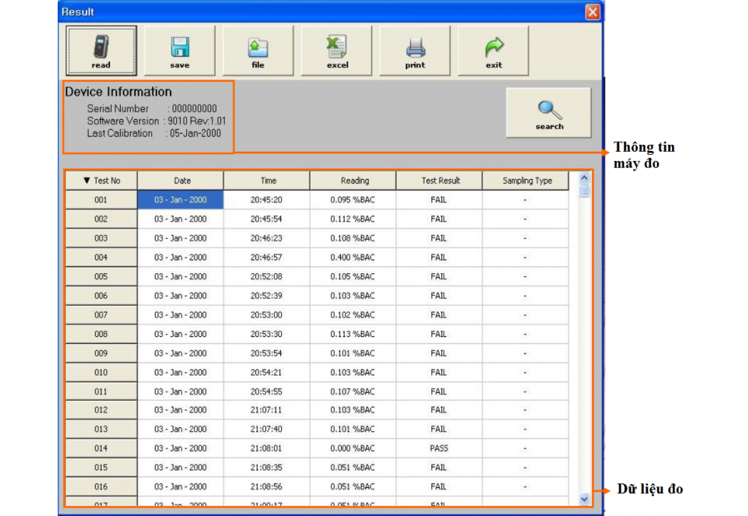Image resolution: width=748 pixels, height=516 pixels.
Task: Click the read device icon button
Action: click(101, 51)
